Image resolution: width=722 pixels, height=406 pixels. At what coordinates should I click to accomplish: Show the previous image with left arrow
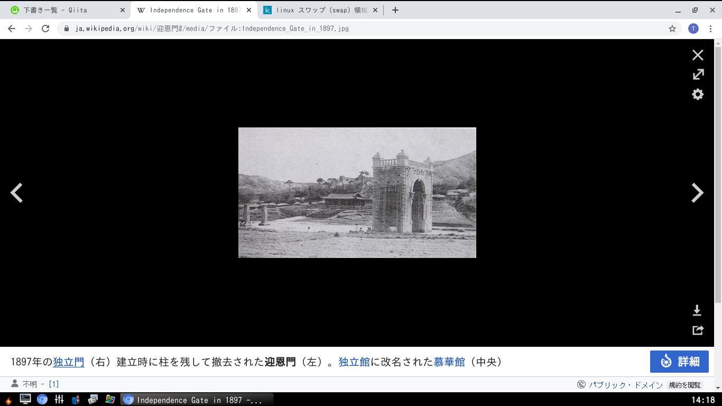16,192
